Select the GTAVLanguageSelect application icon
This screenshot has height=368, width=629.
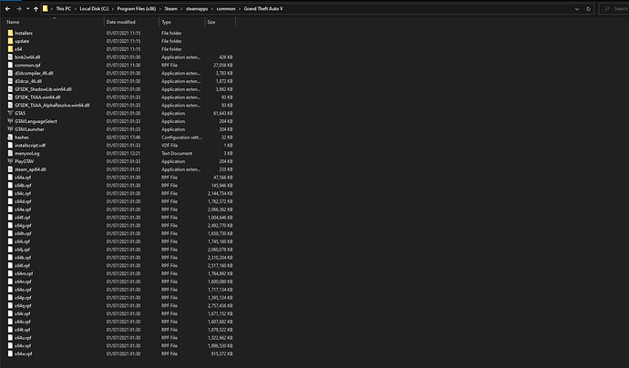pyautogui.click(x=10, y=121)
